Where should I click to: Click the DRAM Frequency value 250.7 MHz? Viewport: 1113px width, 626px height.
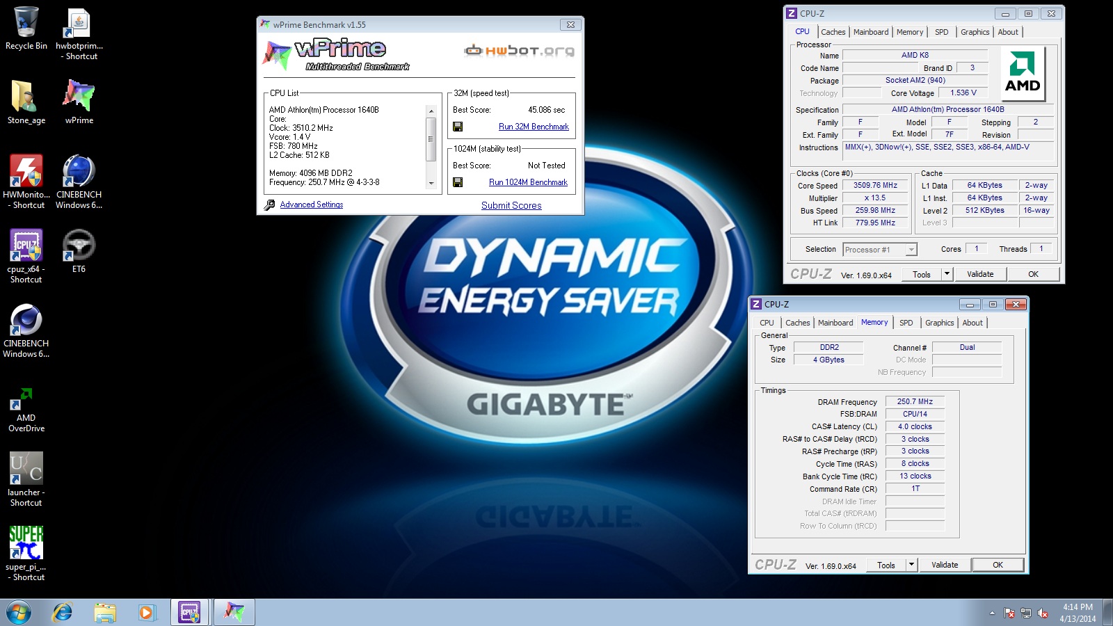click(x=915, y=401)
